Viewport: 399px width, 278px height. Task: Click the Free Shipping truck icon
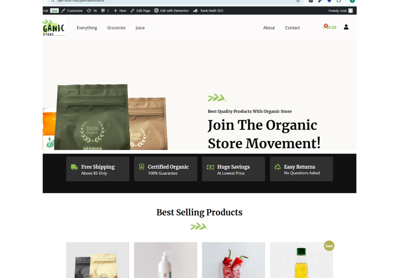[x=74, y=167]
